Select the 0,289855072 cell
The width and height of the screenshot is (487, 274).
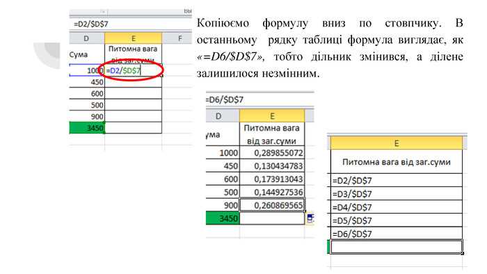point(272,153)
